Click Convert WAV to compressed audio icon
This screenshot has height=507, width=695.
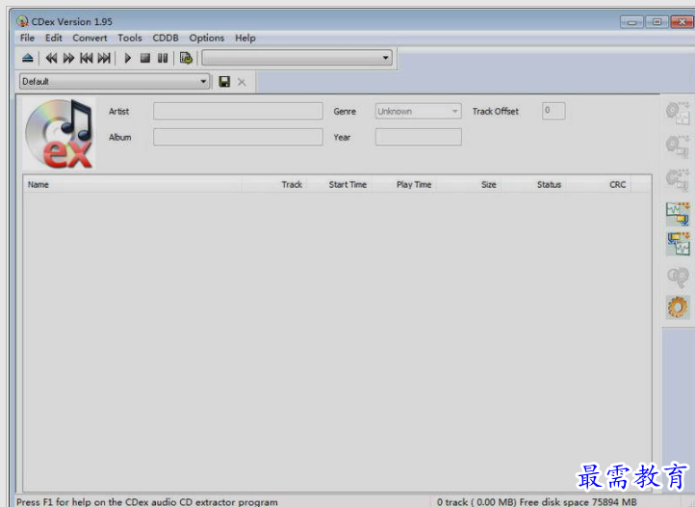(x=678, y=214)
